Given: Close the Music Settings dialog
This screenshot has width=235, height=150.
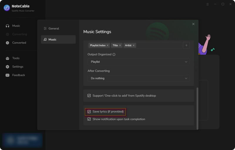Looking at the screenshot, I should tap(193, 24).
